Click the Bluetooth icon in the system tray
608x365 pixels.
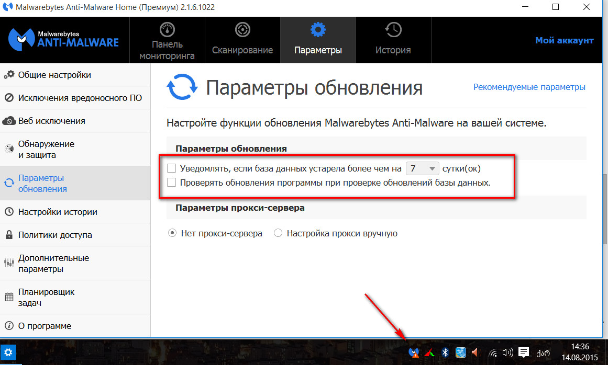445,352
